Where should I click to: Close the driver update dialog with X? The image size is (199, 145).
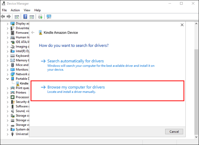click(x=182, y=25)
